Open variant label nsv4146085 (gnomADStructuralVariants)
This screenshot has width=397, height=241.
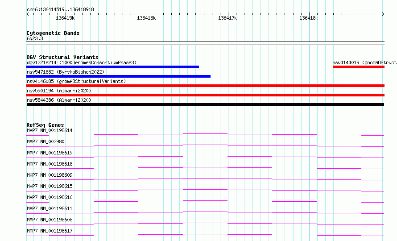tap(76, 81)
